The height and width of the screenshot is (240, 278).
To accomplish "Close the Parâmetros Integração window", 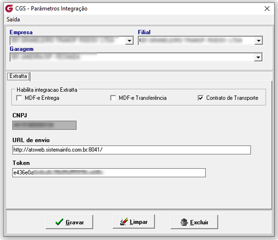I will coord(267,8).
